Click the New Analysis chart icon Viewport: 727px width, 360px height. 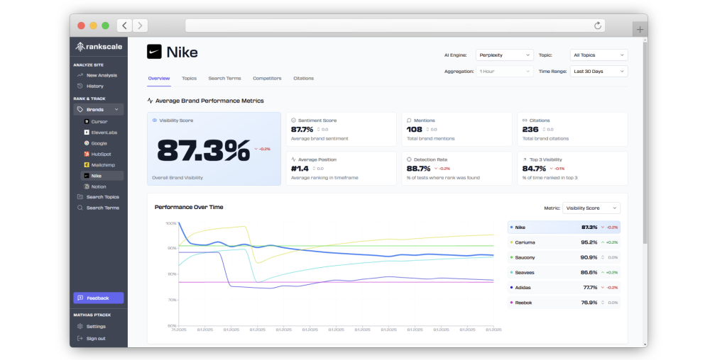(80, 75)
